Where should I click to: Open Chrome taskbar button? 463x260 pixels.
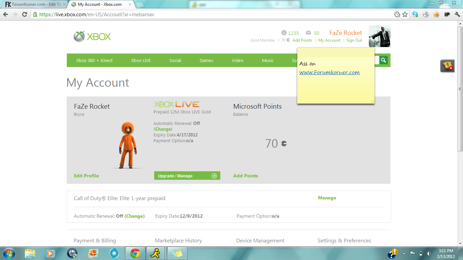point(135,253)
